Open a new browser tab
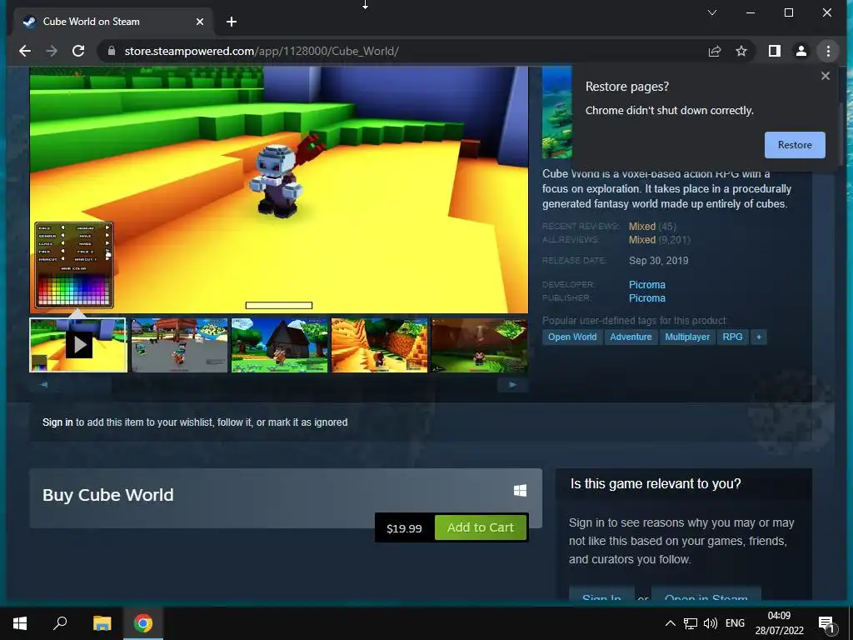The height and width of the screenshot is (640, 853). (232, 22)
